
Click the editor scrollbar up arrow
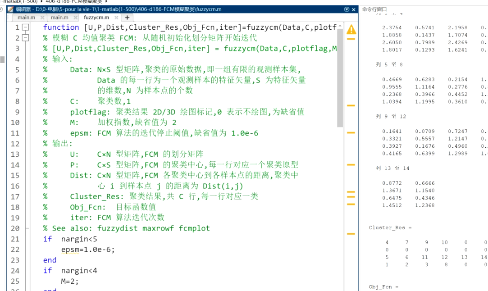click(340, 26)
